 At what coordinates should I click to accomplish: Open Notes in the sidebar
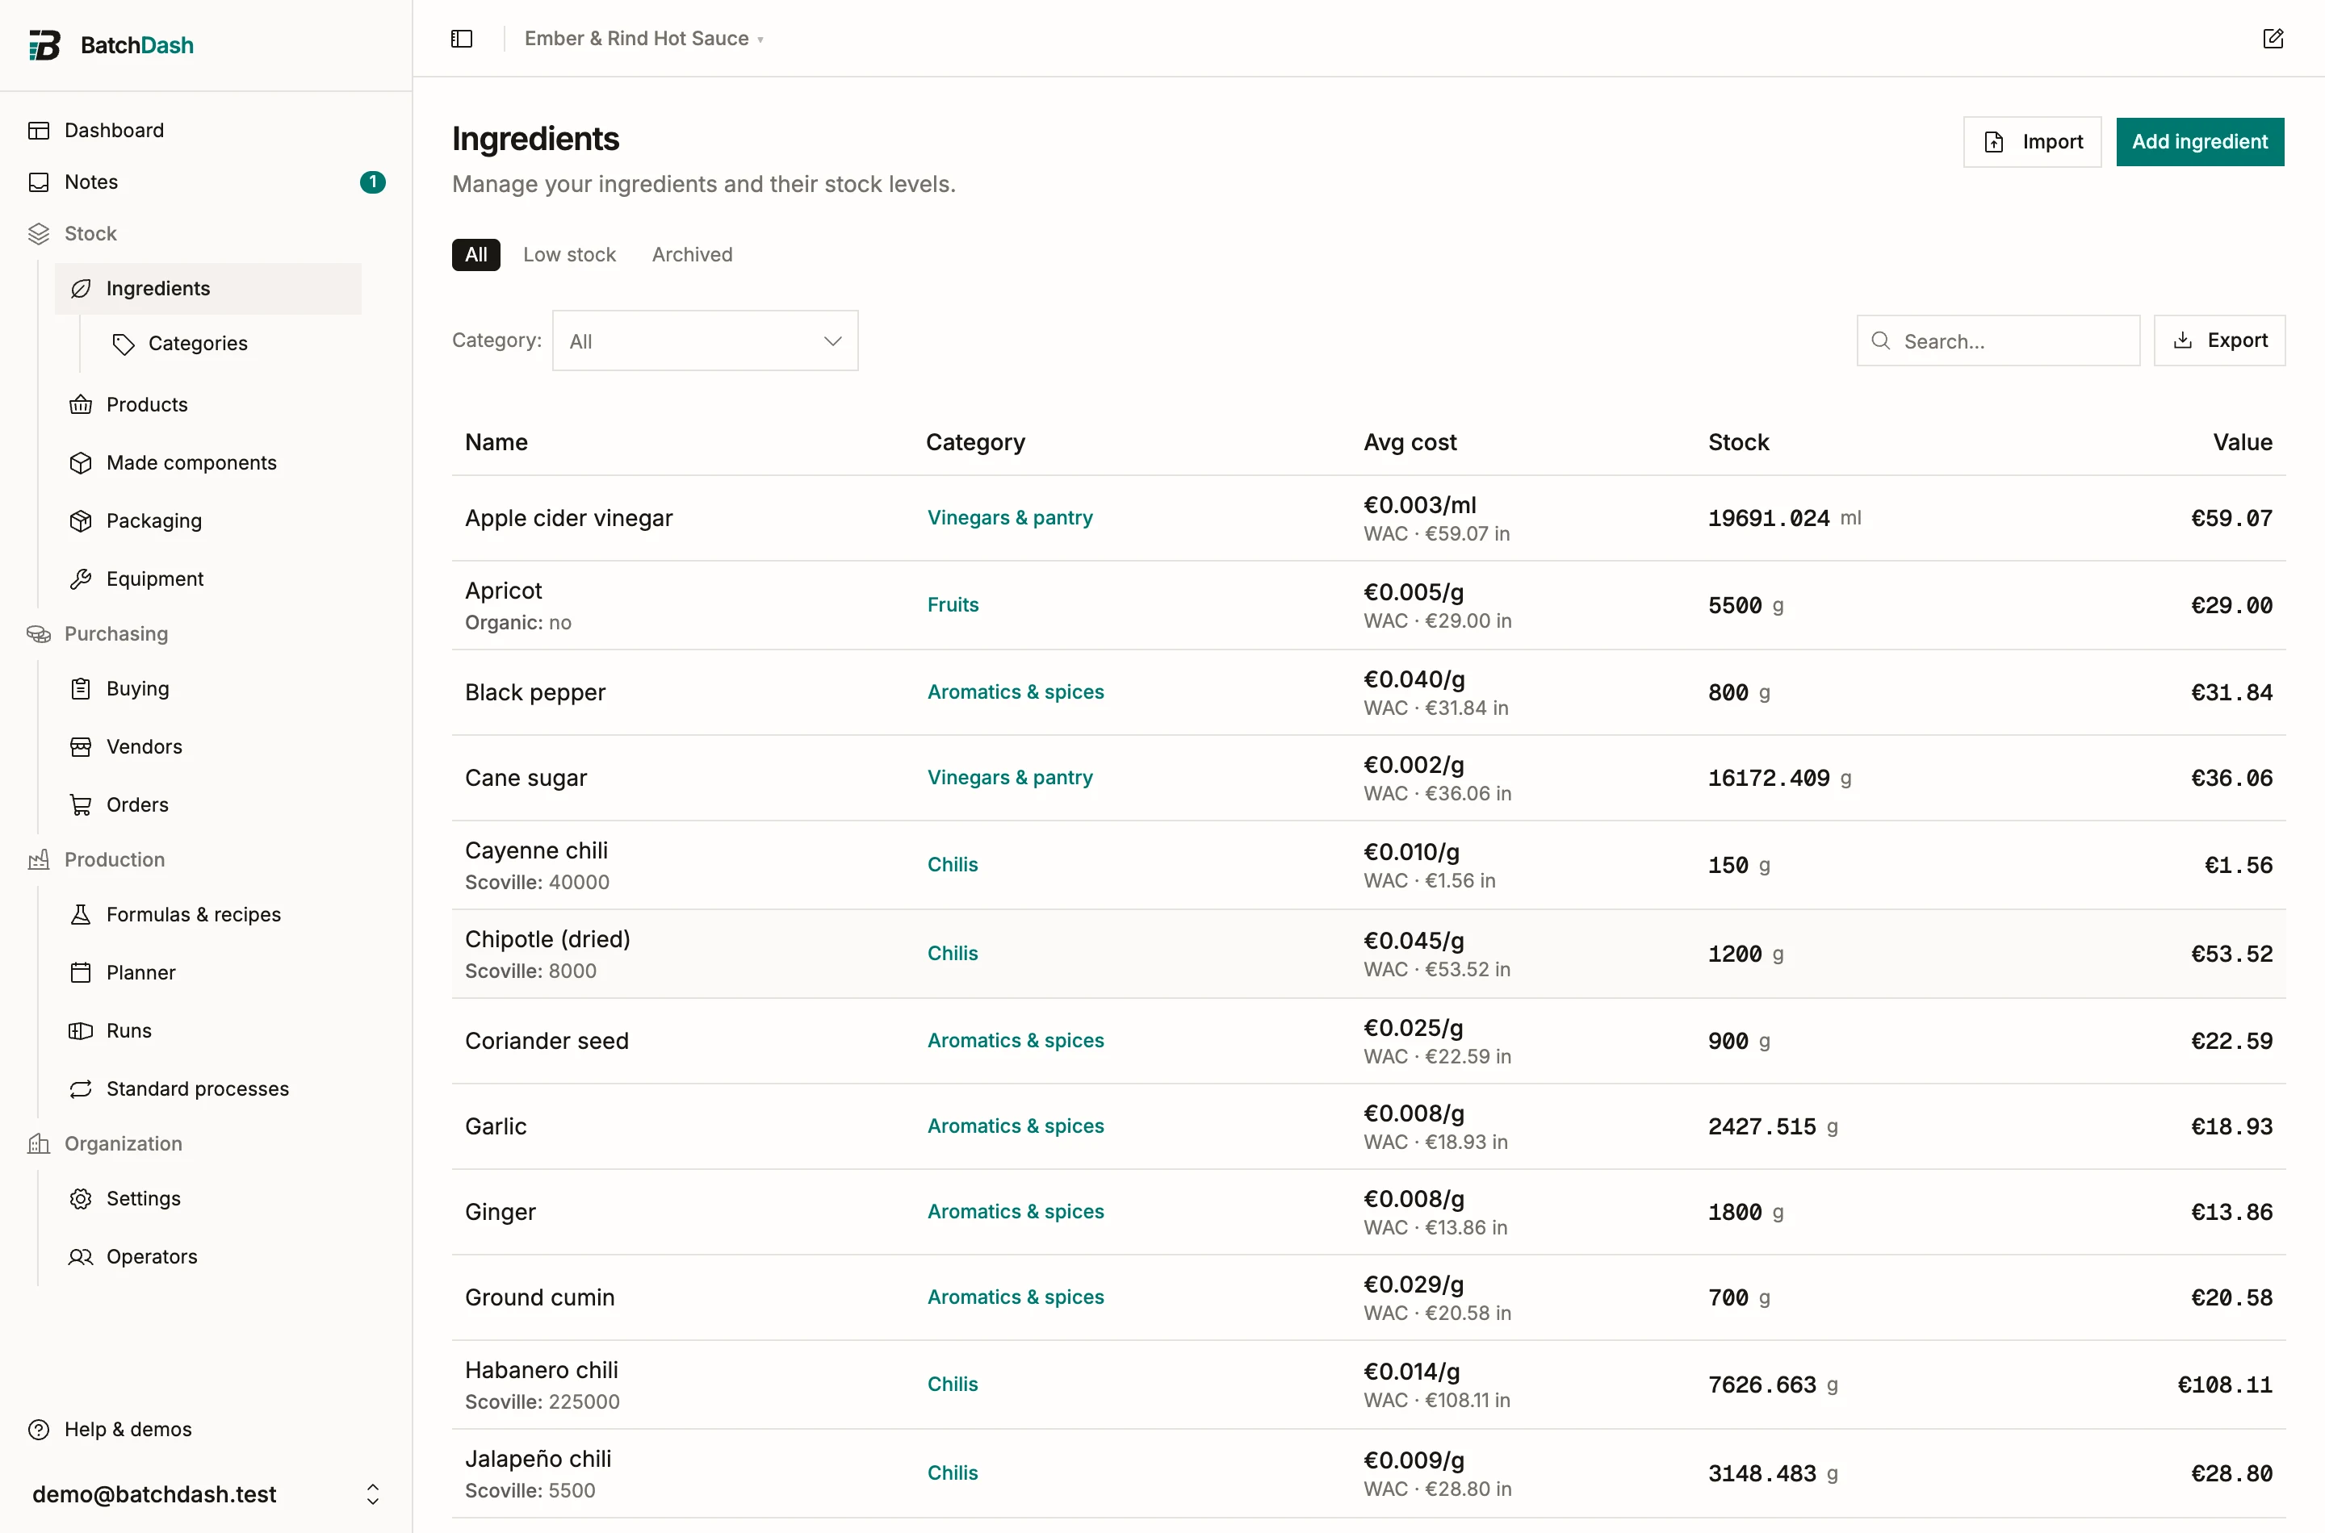click(x=91, y=182)
